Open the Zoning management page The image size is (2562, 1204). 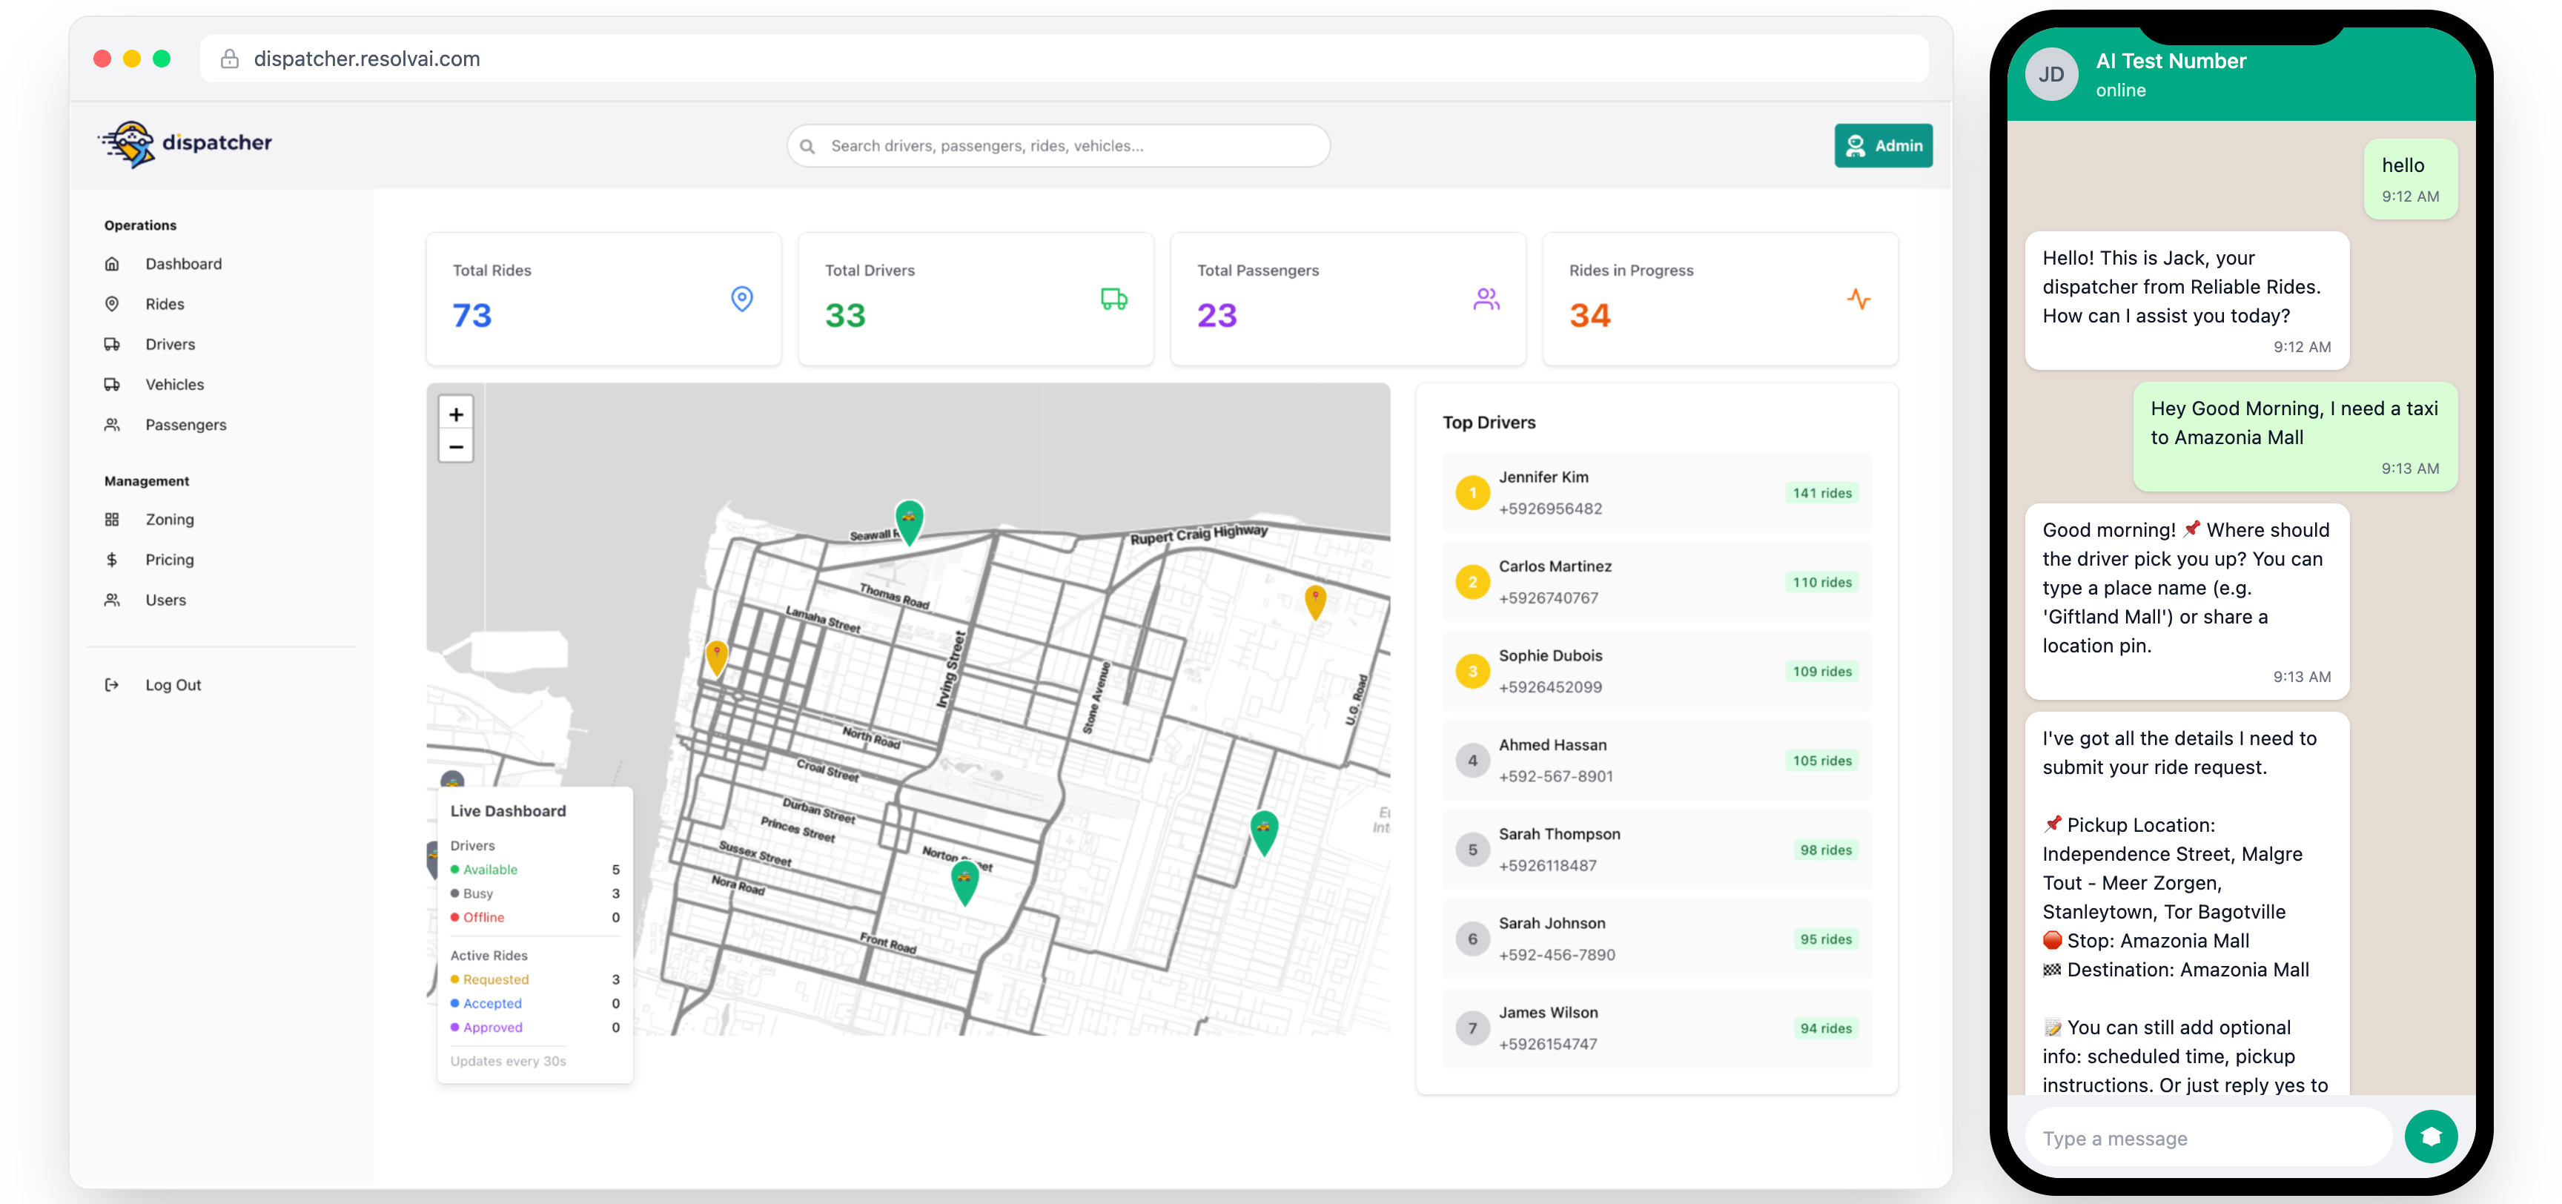click(169, 520)
